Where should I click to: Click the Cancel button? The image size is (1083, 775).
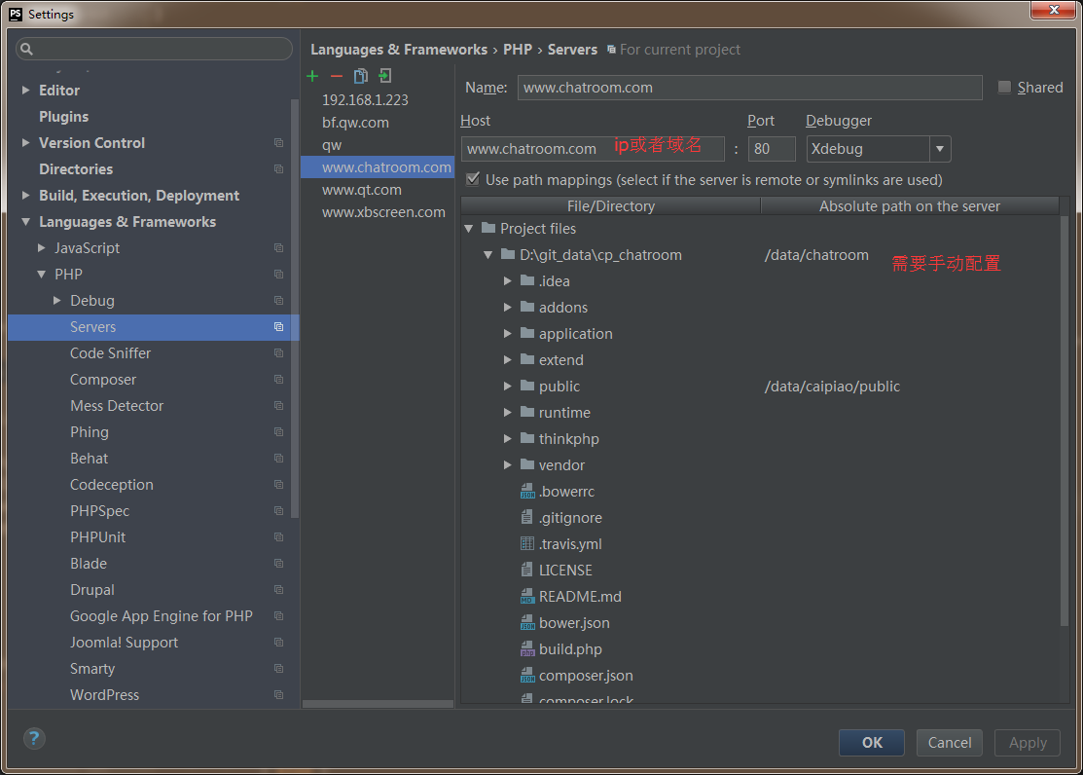pos(949,742)
